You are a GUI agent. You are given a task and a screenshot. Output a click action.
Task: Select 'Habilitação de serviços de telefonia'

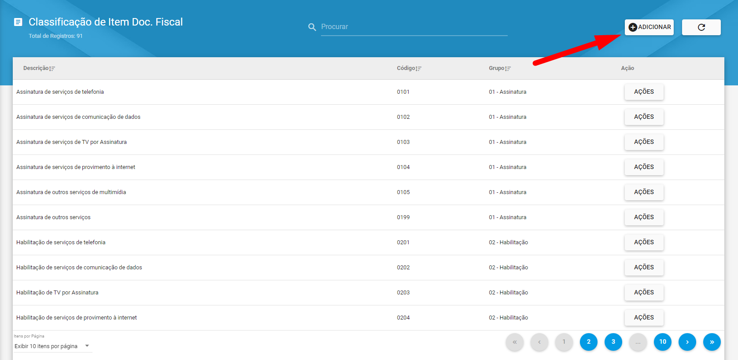(x=61, y=242)
